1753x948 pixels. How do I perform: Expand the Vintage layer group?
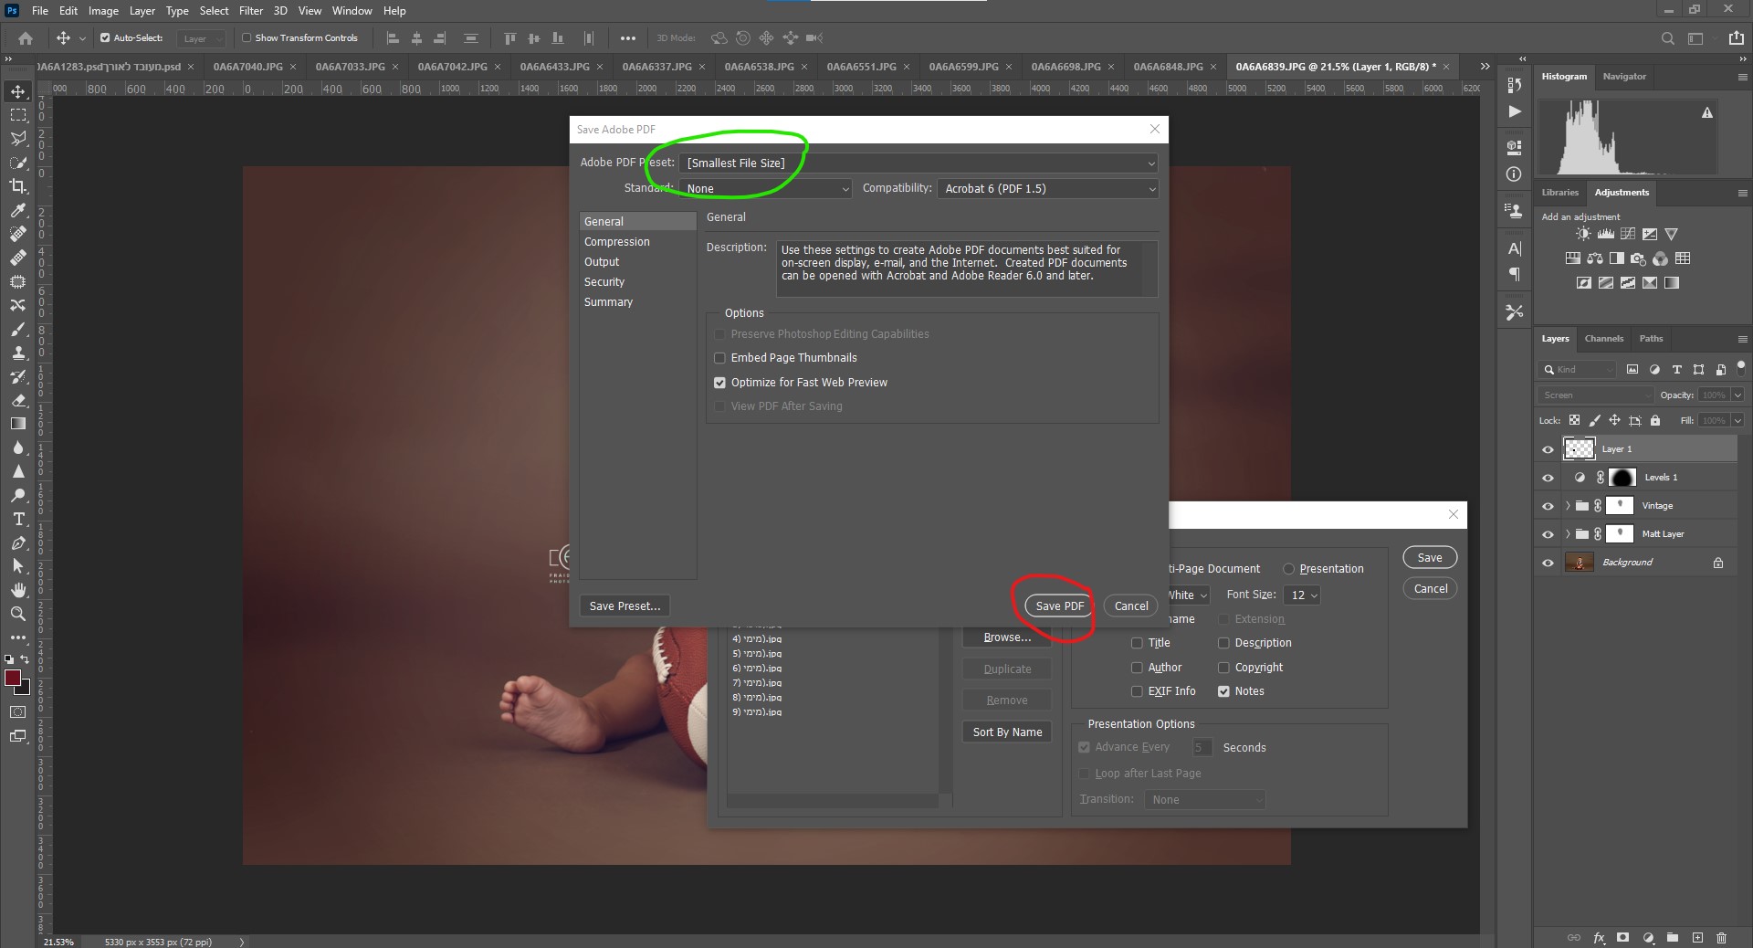tap(1568, 506)
